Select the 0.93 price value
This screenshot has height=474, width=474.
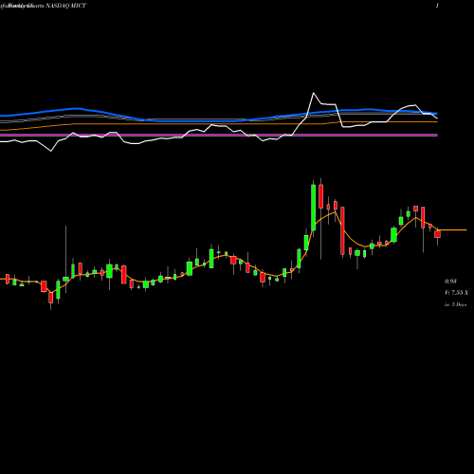point(450,282)
